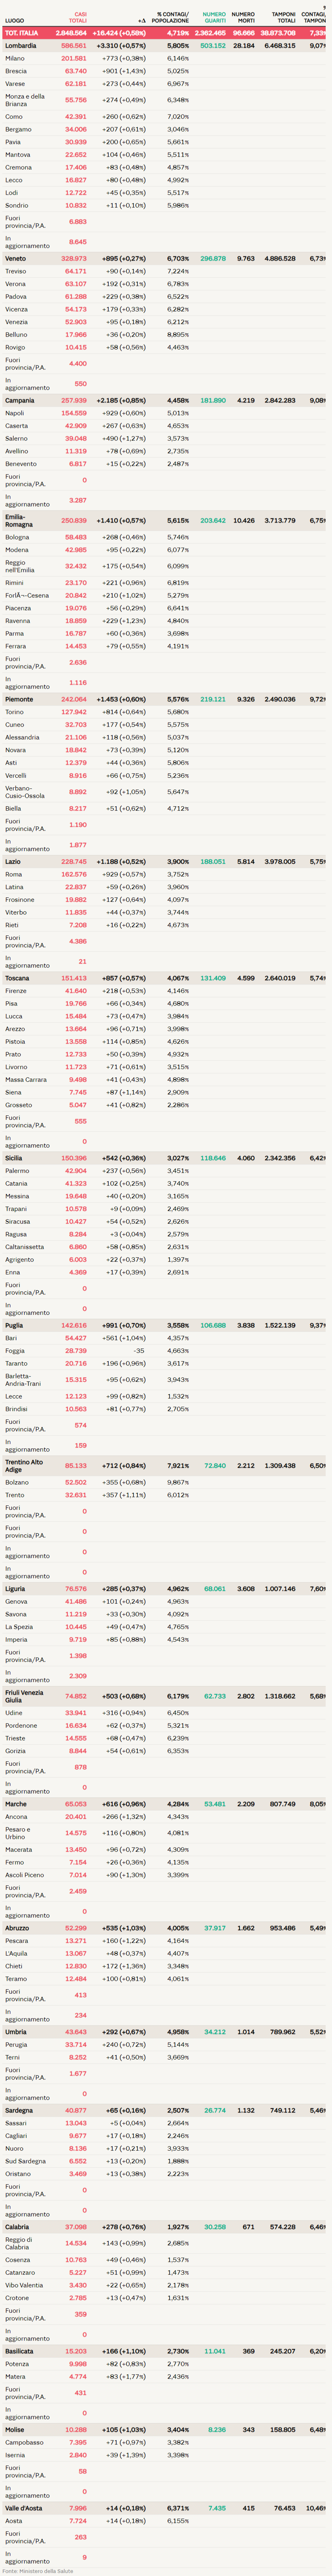Select the TOT. ITALIA summary row

pos(166,33)
